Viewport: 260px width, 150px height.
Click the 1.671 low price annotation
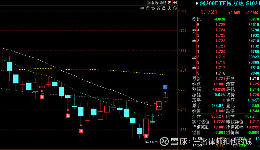[x=153, y=142]
